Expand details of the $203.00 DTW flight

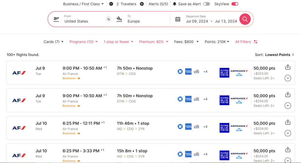pos(287,78)
